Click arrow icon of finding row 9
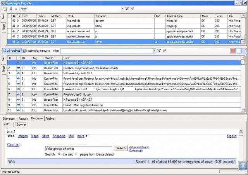The width and height of the screenshot is (248, 175). 19,105
